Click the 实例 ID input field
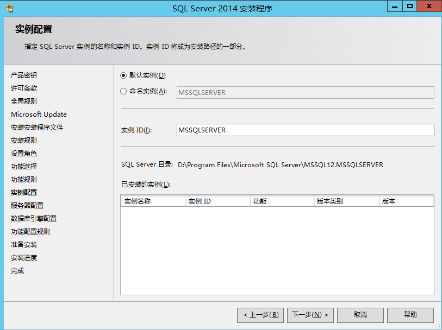The image size is (442, 330). pos(306,130)
